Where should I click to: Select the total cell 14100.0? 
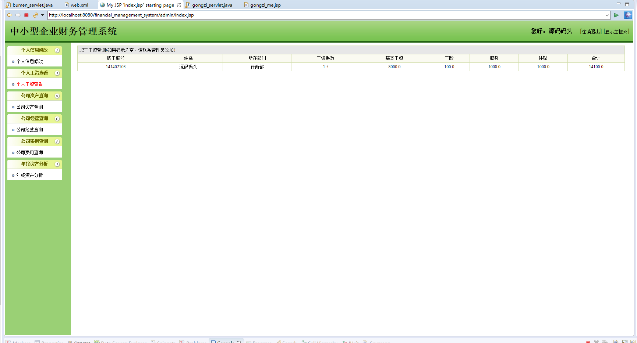pyautogui.click(x=596, y=67)
